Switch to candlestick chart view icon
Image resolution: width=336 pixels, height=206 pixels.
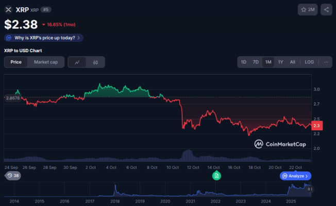(95, 62)
